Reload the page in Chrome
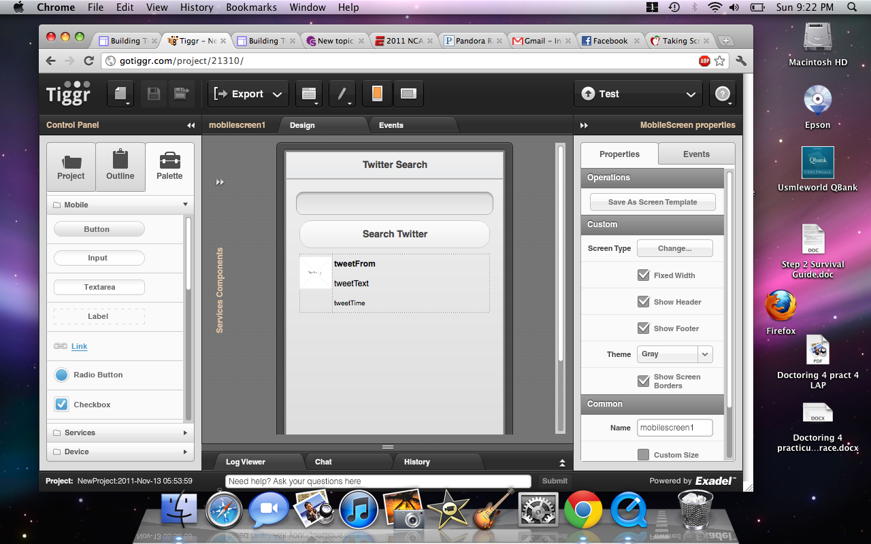This screenshot has width=871, height=544. tap(88, 61)
